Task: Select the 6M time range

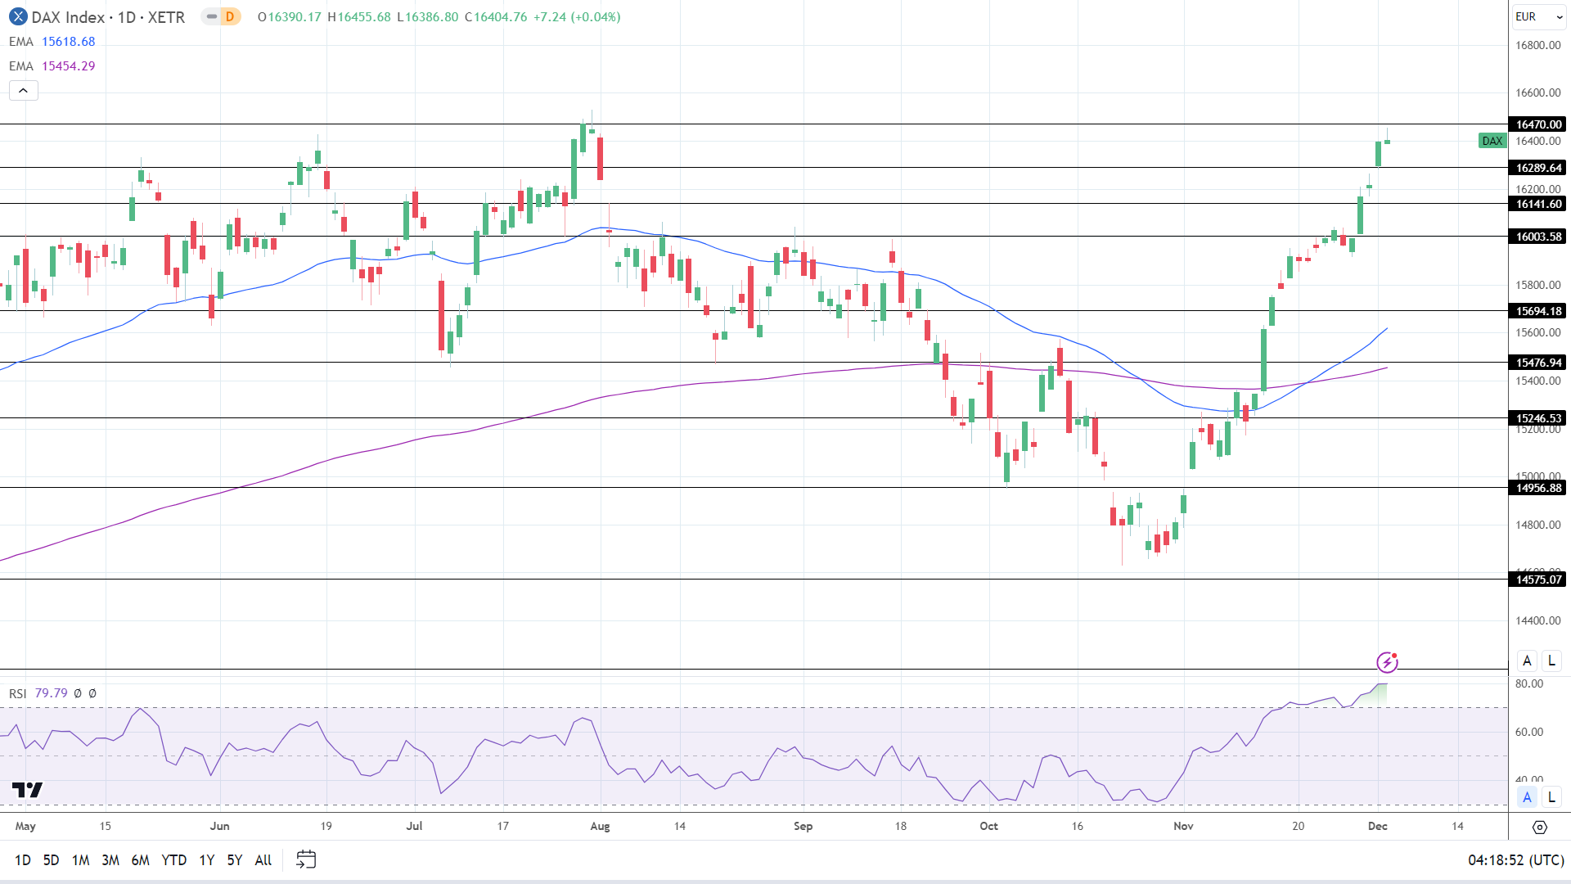Action: (141, 860)
